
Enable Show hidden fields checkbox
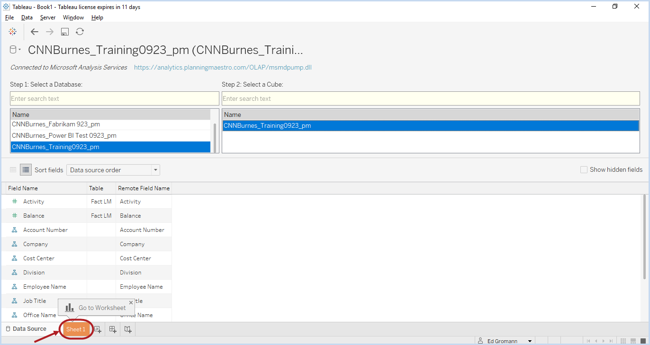584,169
